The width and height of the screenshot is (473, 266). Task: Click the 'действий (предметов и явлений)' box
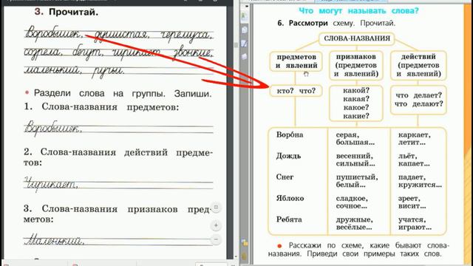tap(418, 66)
